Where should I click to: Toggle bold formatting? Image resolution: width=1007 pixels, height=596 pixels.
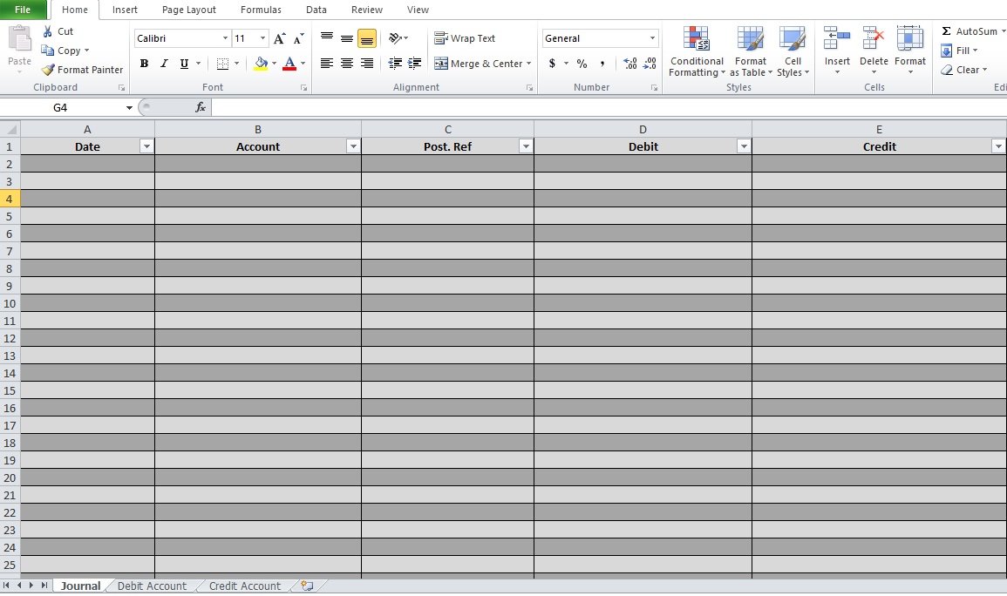pyautogui.click(x=144, y=64)
